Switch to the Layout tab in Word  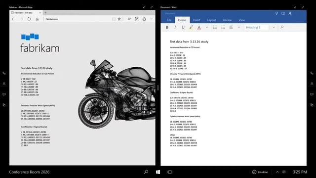(211, 20)
